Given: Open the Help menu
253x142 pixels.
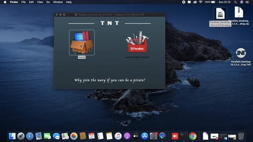Looking at the screenshot, I should pos(69,2).
